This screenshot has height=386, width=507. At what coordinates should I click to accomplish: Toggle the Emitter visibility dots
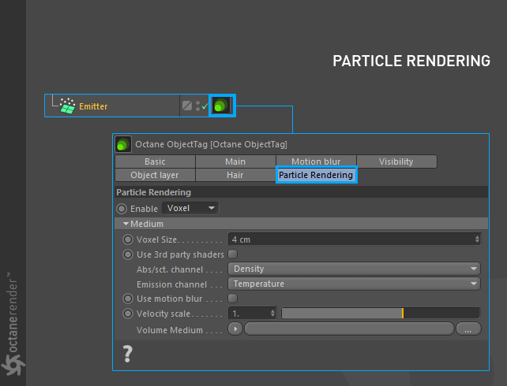tap(197, 106)
